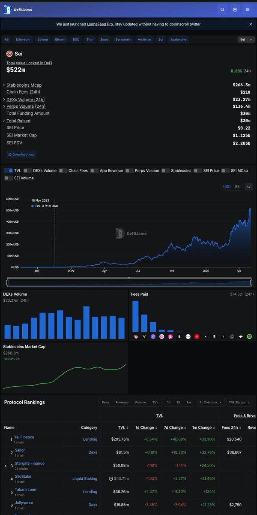The height and width of the screenshot is (515, 257).
Task: Open Jellyverse protocol page
Action: point(24,503)
